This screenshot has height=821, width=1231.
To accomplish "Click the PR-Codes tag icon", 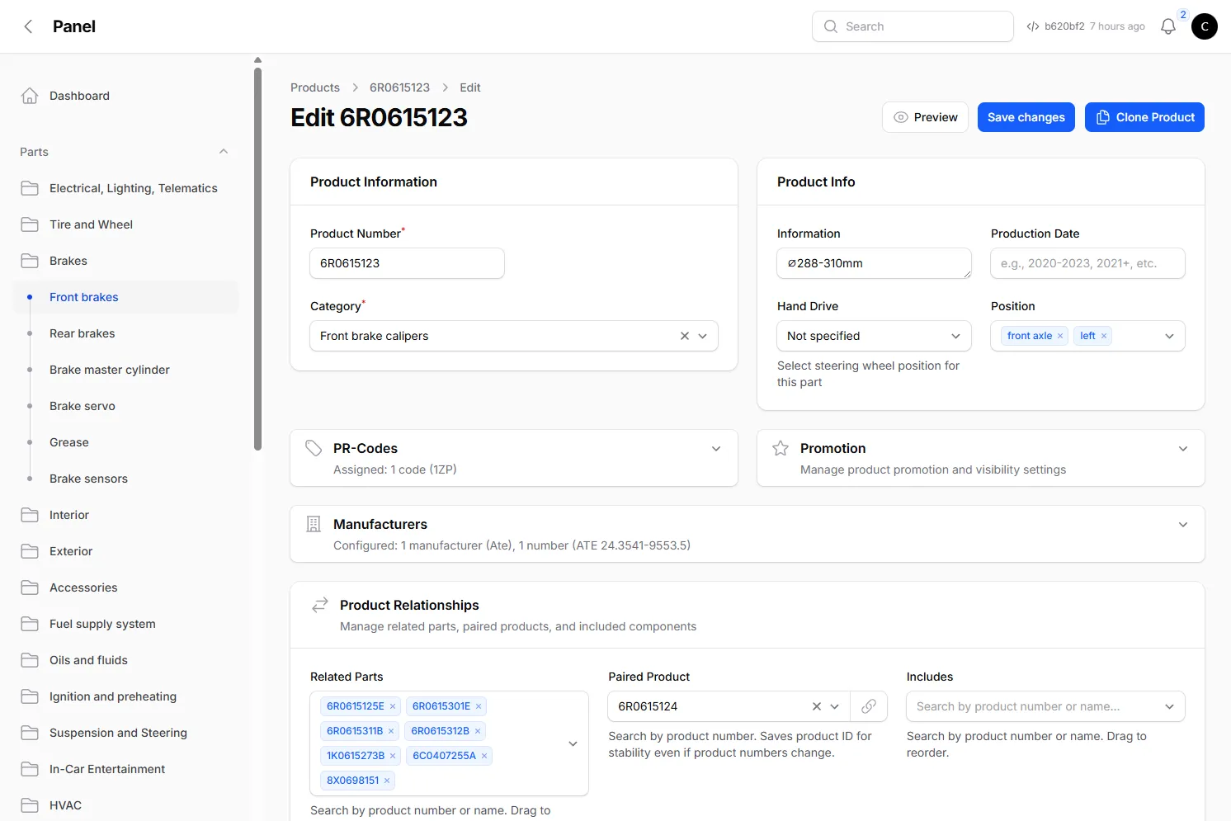I will 314,448.
